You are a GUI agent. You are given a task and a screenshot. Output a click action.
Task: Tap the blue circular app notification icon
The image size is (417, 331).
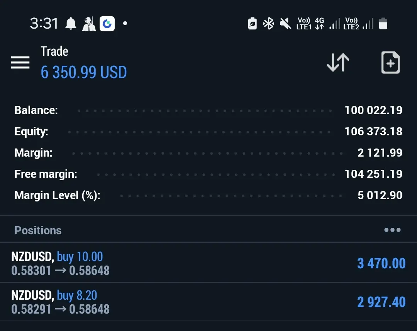pos(107,24)
